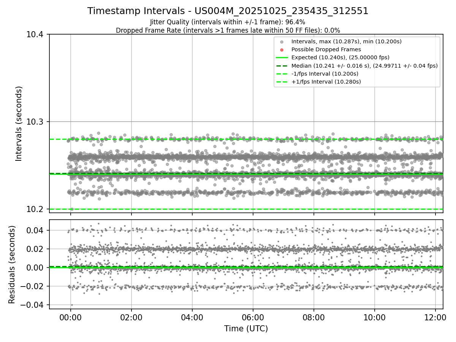Click the dark green dashed line sample for Median
The height and width of the screenshot is (342, 456).
click(282, 66)
